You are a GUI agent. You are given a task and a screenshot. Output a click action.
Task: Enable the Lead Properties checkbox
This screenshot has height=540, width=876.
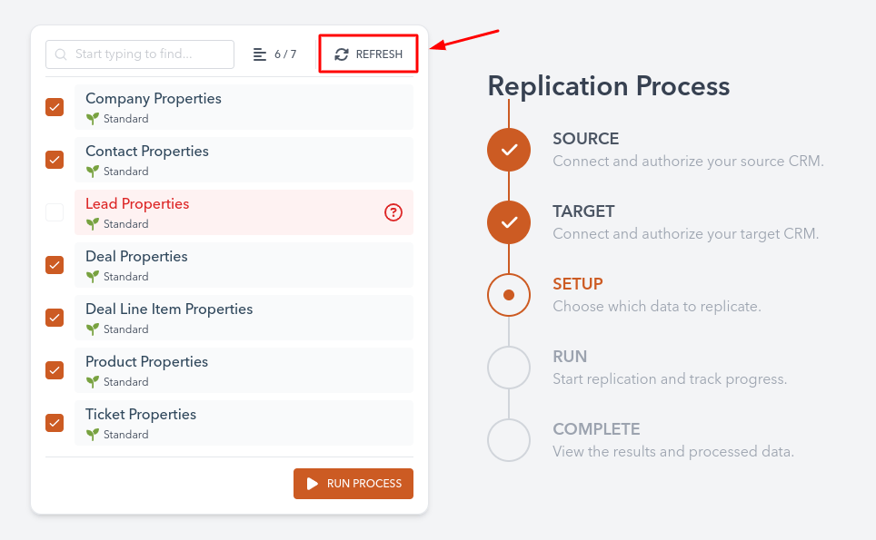(x=55, y=212)
